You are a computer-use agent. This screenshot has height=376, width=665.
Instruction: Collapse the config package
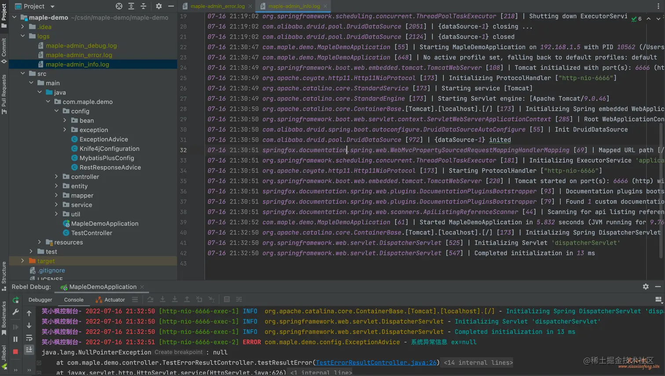click(x=56, y=111)
